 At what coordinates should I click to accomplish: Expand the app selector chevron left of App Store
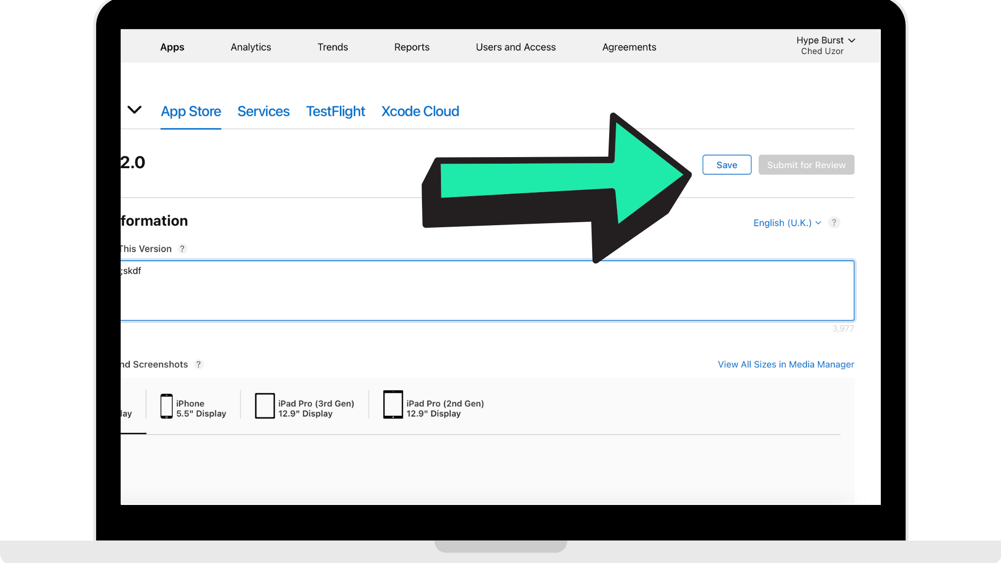pos(135,110)
